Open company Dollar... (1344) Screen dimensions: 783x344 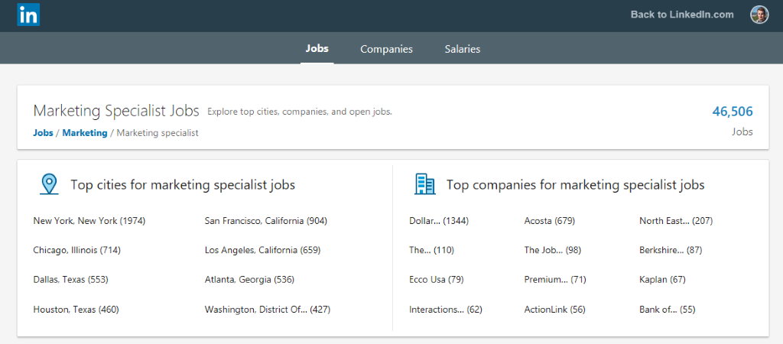pyautogui.click(x=439, y=221)
